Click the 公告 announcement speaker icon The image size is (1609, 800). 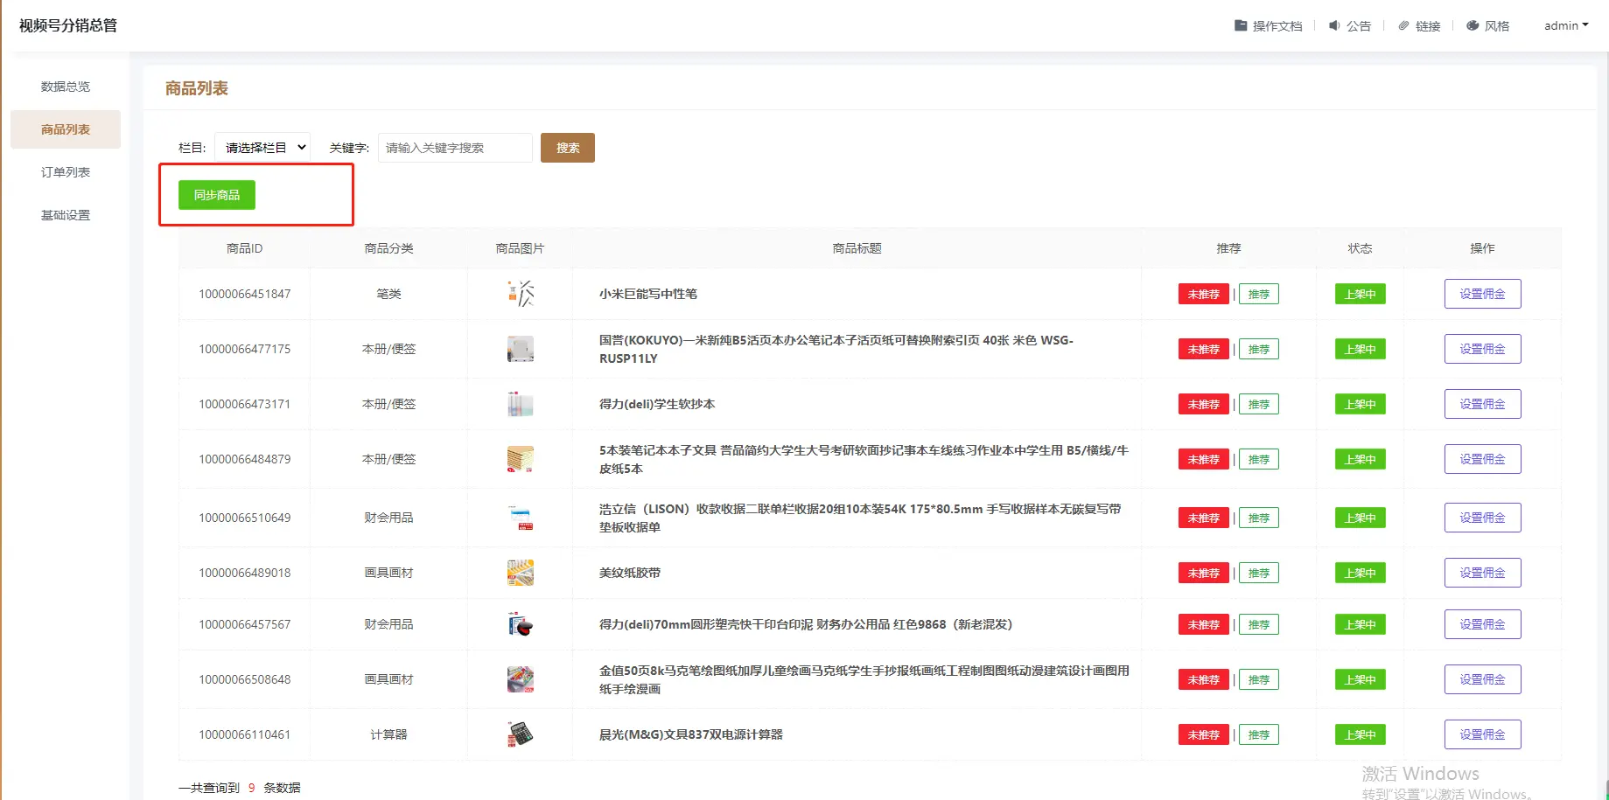[x=1334, y=25]
